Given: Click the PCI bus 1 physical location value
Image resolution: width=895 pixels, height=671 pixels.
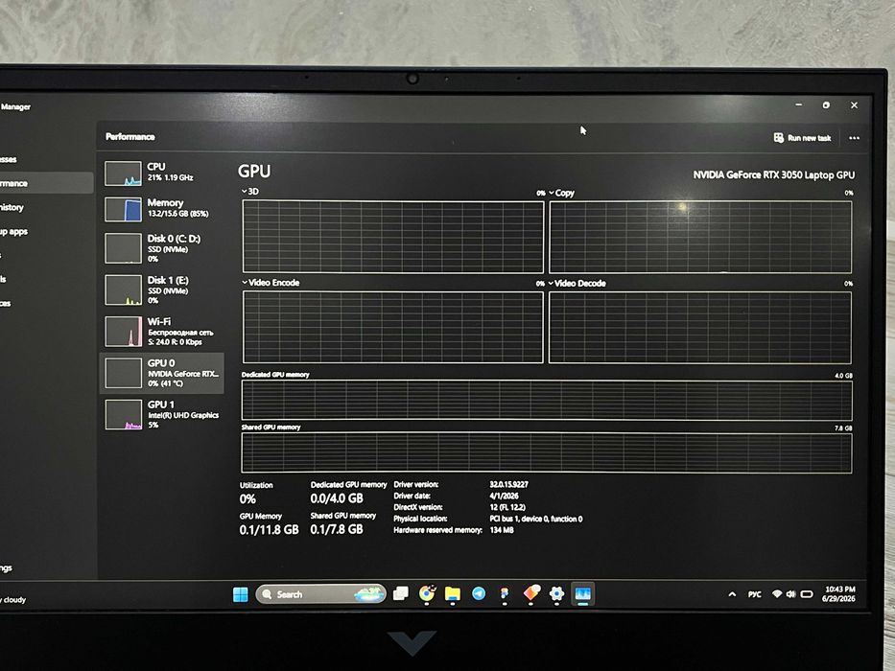Looking at the screenshot, I should (x=536, y=519).
